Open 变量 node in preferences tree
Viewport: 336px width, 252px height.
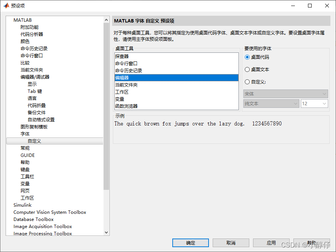tap(25, 184)
